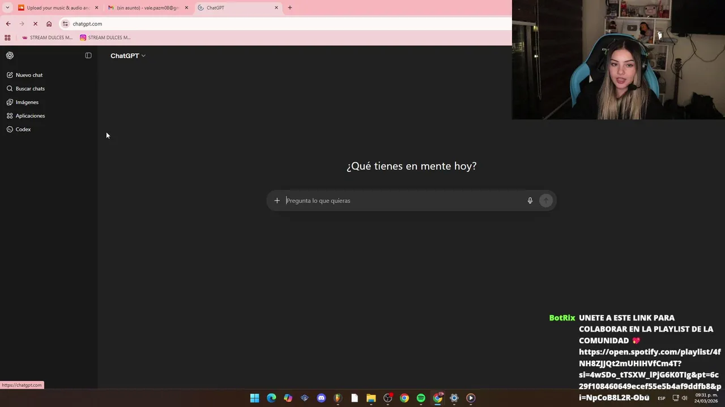
Task: Open the Copilot taskbar icon
Action: tap(288, 398)
